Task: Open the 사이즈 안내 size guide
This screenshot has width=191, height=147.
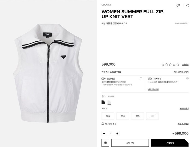Action: (x=184, y=109)
